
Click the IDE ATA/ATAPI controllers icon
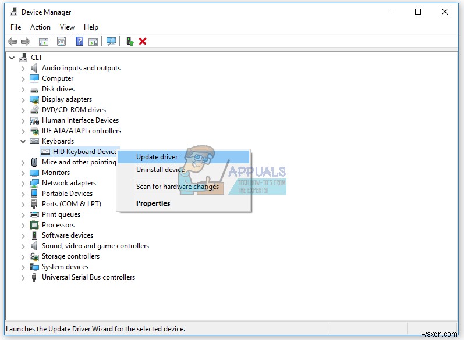[x=34, y=131]
